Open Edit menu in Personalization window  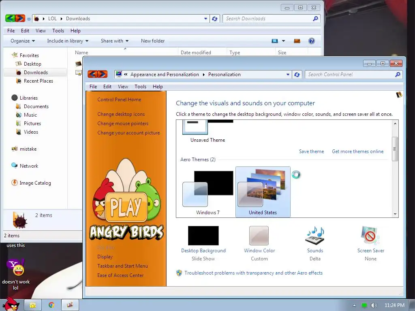(107, 87)
